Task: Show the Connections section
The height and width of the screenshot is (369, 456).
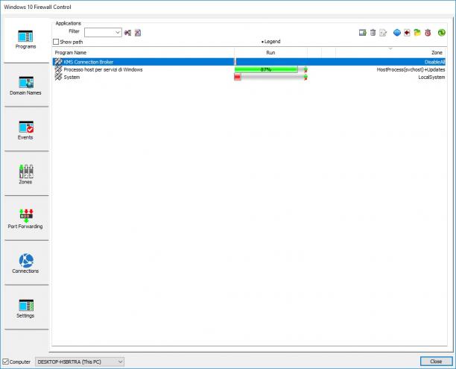Action: click(25, 263)
